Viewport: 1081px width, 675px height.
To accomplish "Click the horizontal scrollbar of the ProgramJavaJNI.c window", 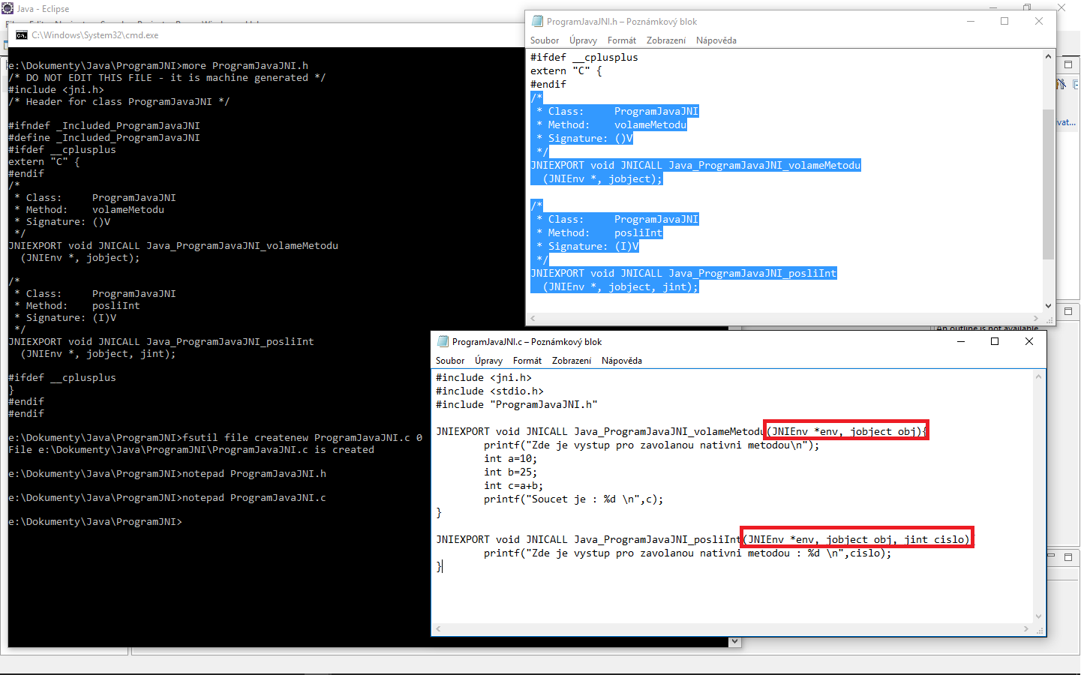I will coord(735,629).
